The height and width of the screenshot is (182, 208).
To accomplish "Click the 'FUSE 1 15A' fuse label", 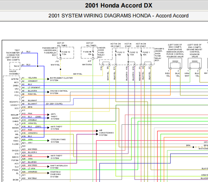I will (146, 54).
